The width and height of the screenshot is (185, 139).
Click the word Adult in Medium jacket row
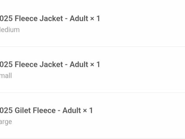coord(79,19)
